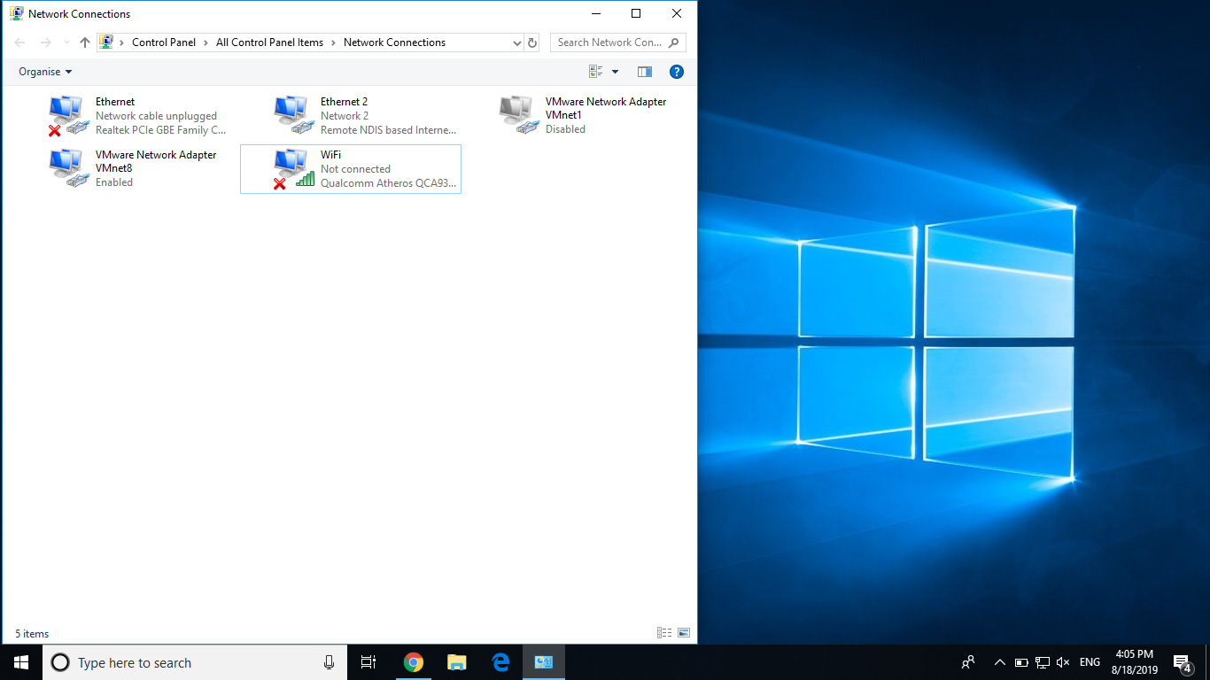Select the Ethernet 2 adapter icon

[x=294, y=116]
